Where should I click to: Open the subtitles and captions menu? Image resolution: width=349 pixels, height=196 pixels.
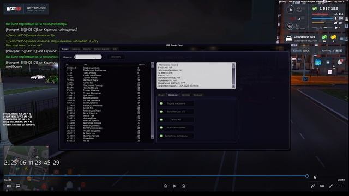(x=18, y=186)
